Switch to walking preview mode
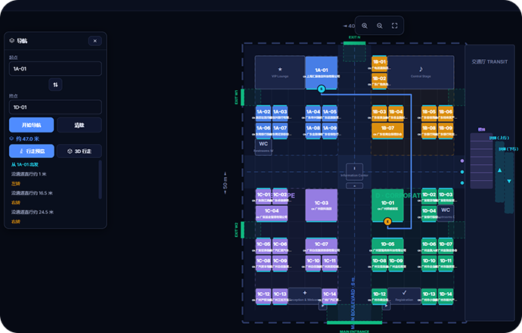The height and width of the screenshot is (333, 522). [32, 151]
